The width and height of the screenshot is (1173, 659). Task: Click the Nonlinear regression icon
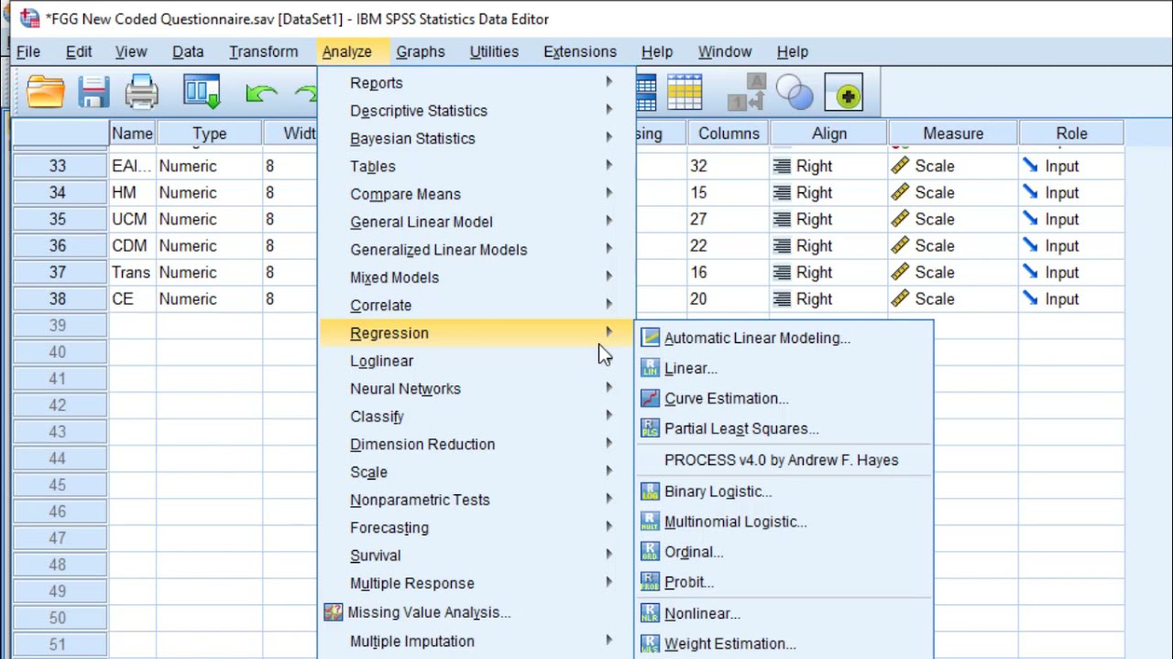[650, 613]
